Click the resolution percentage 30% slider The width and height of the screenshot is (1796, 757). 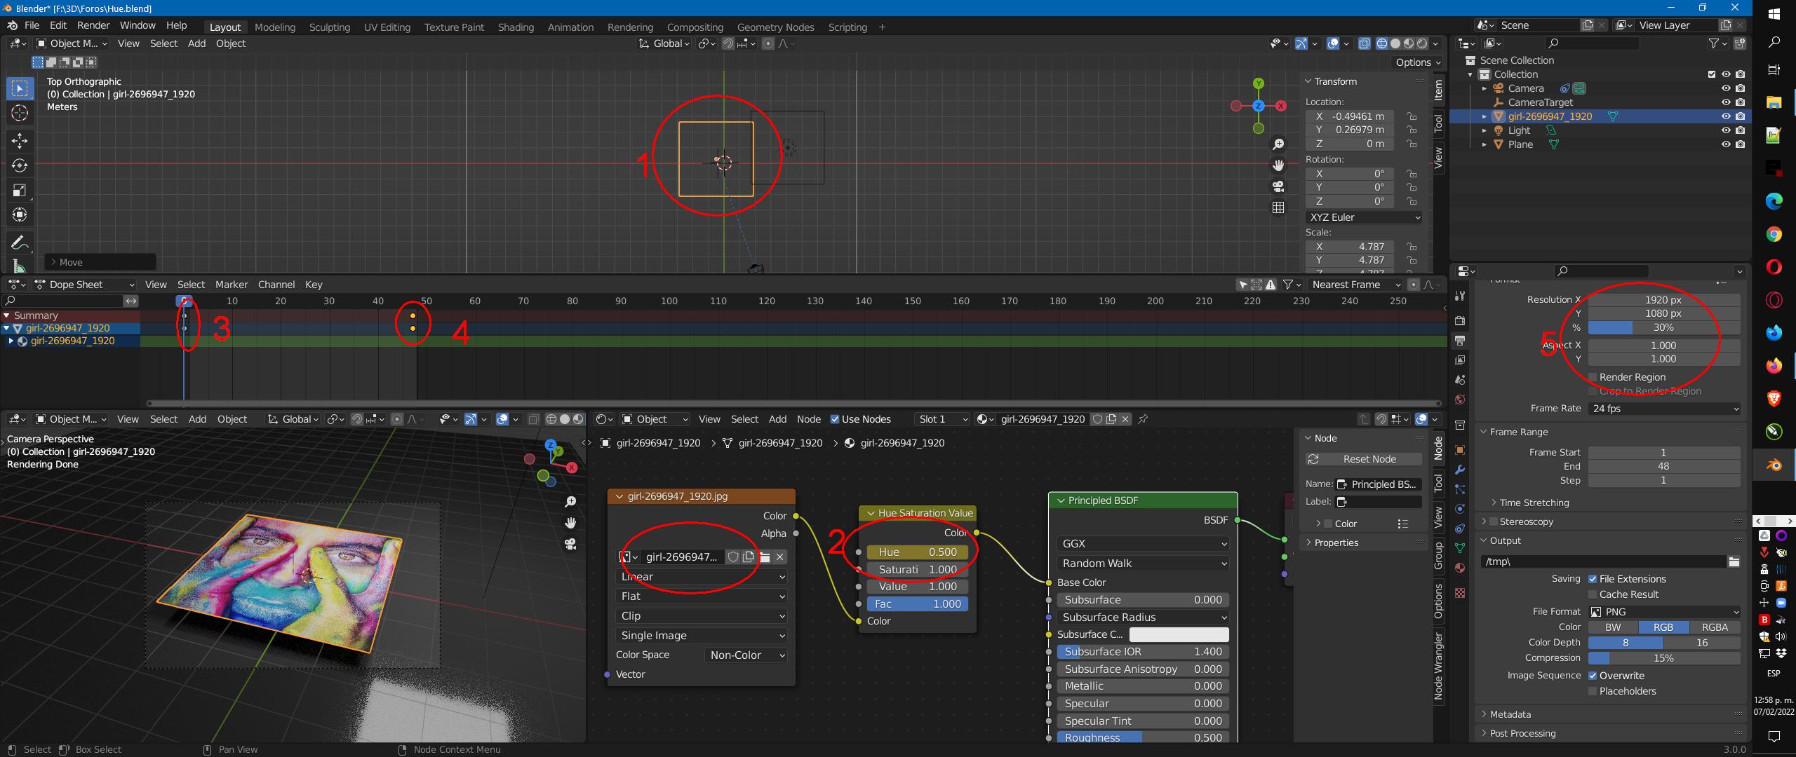[x=1664, y=327]
